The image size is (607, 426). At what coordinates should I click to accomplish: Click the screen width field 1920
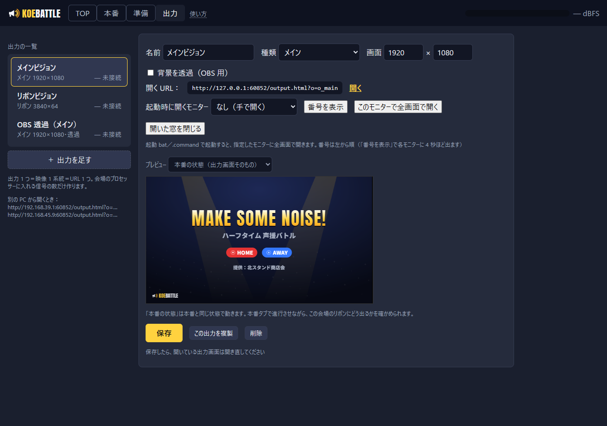404,53
